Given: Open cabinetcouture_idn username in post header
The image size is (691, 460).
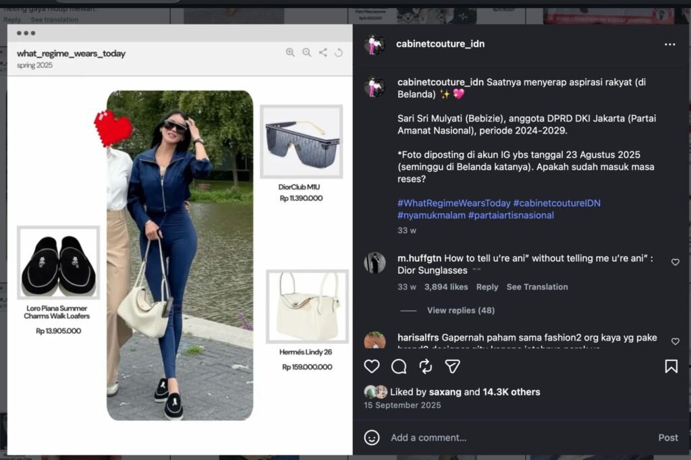Looking at the screenshot, I should click(x=440, y=44).
